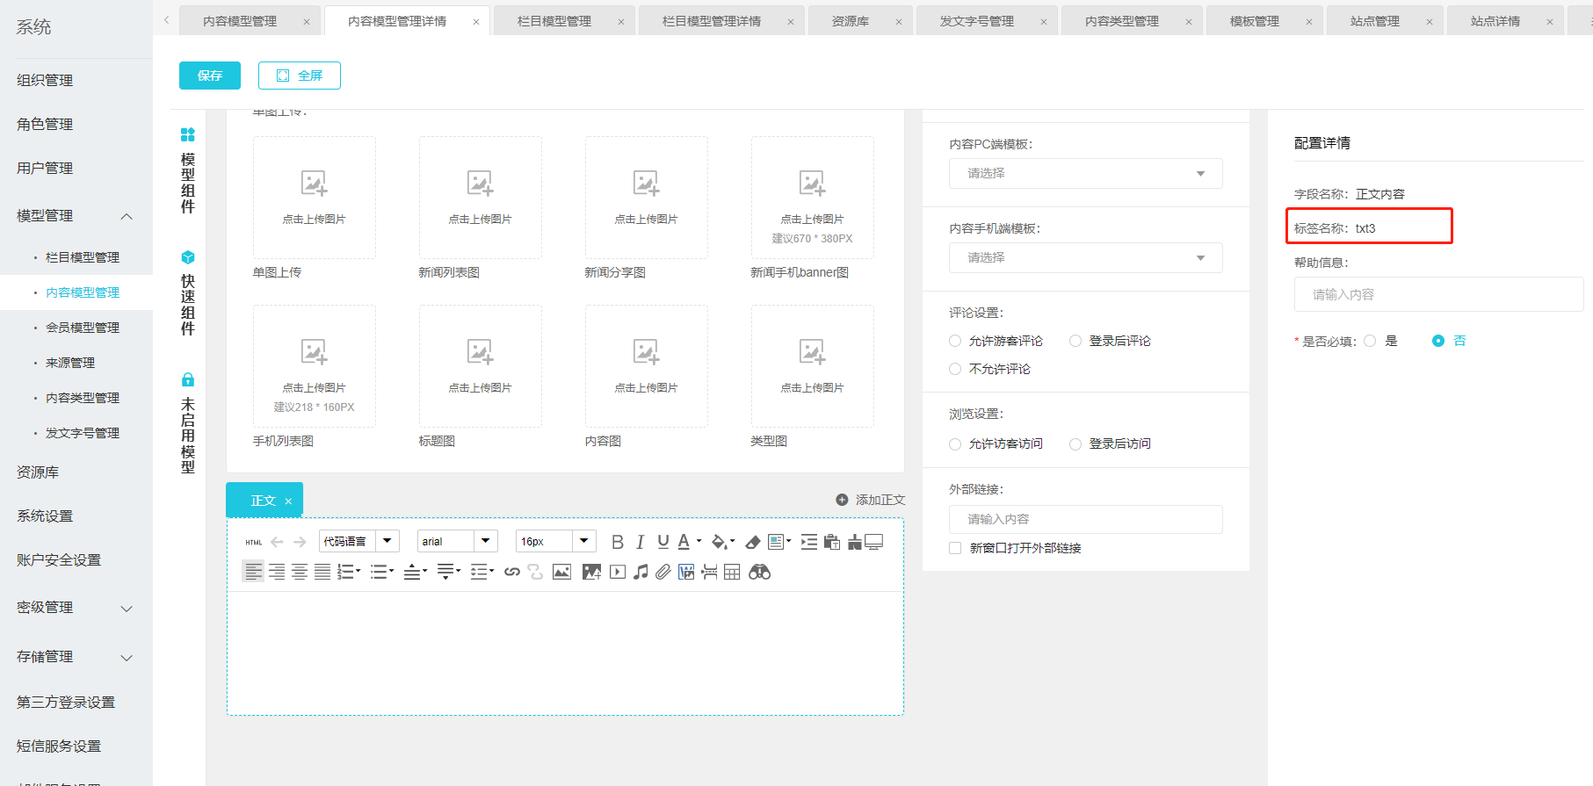Select 登录后访问 radio button
The width and height of the screenshot is (1593, 786).
pyautogui.click(x=1075, y=444)
